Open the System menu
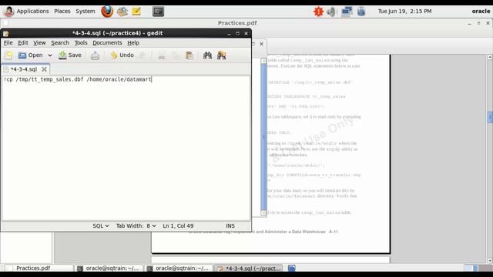This screenshot has height=277, width=493. click(x=86, y=12)
